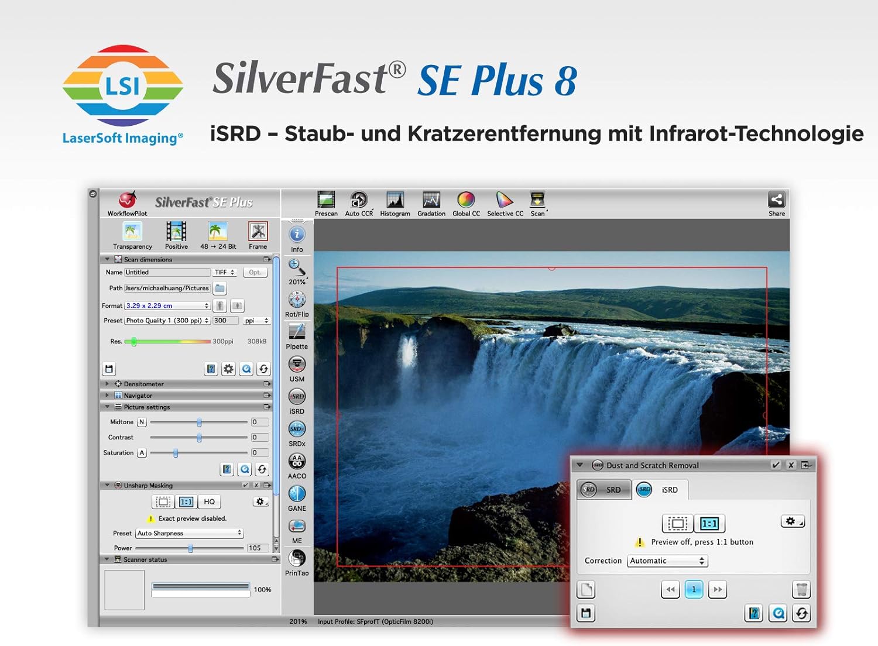
Task: Expand the Densitometer section
Action: point(107,384)
